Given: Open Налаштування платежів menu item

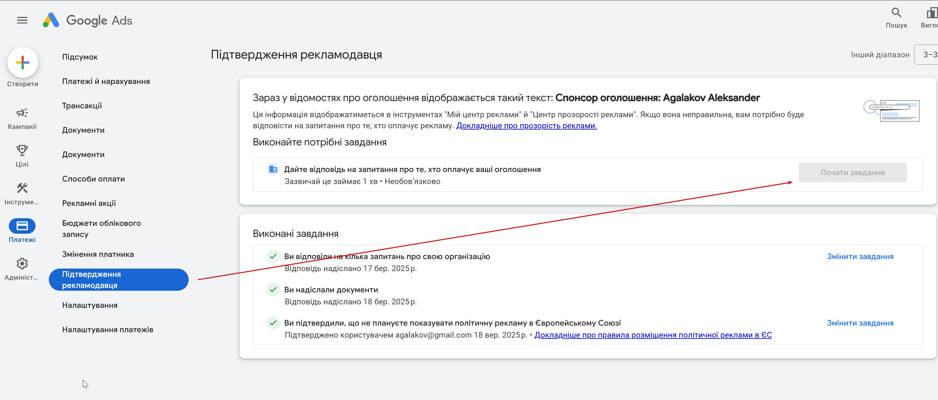Looking at the screenshot, I should [x=107, y=330].
